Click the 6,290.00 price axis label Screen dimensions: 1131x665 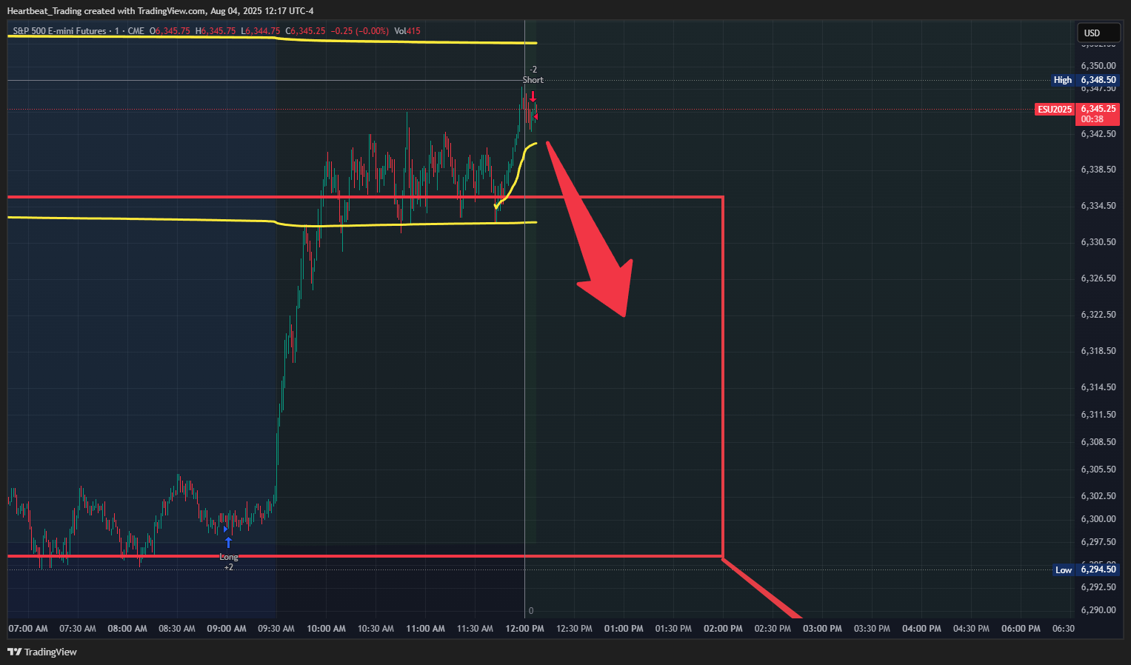tap(1098, 610)
